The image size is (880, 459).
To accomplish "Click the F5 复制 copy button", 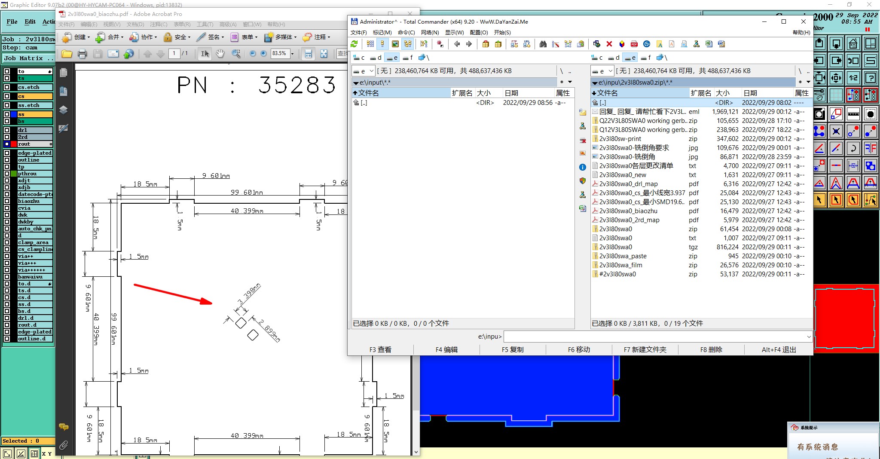I will (513, 349).
